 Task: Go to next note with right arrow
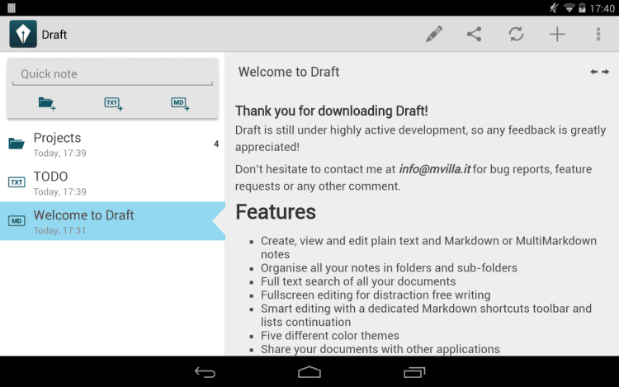pos(605,72)
